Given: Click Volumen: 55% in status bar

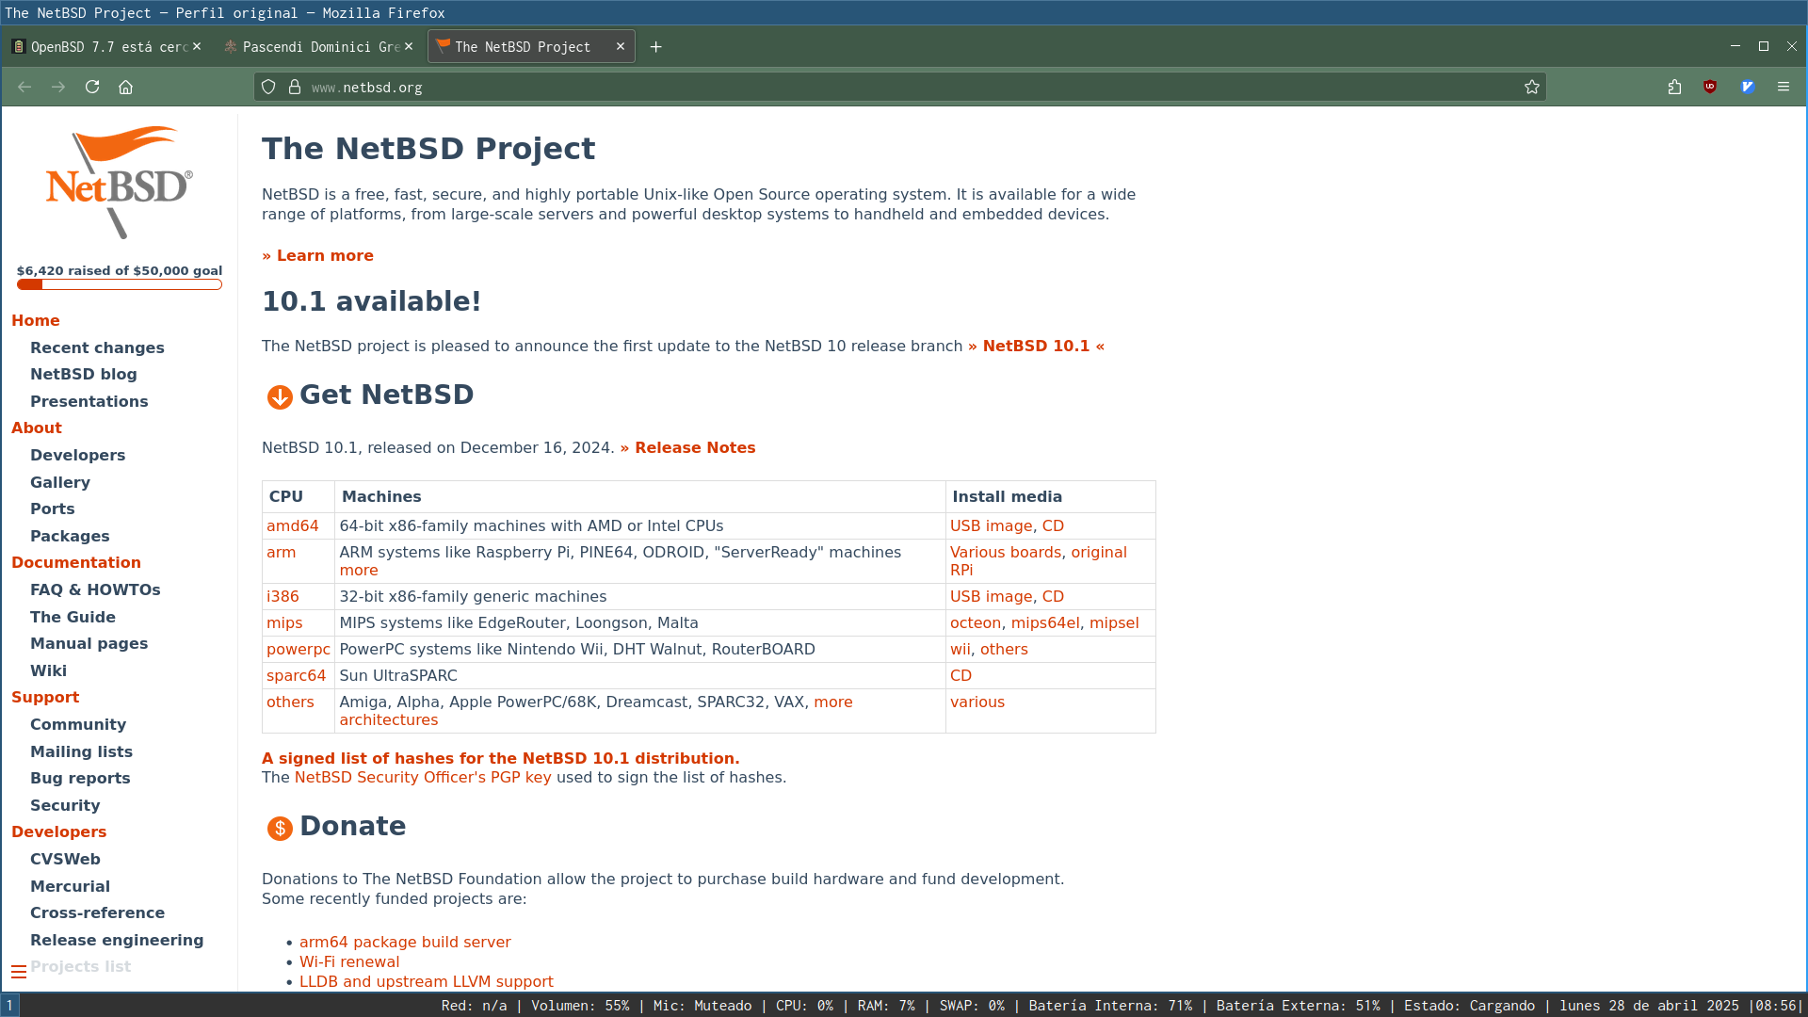Looking at the screenshot, I should 580,1006.
